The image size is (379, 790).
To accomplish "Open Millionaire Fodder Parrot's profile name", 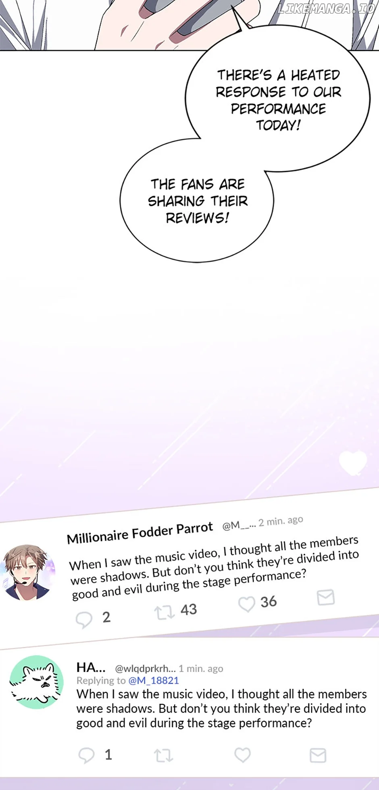I will tap(140, 533).
